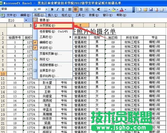Click the font name field 宋体
Image resolution: width=167 pixels, height=133 pixels.
[x=17, y=9]
